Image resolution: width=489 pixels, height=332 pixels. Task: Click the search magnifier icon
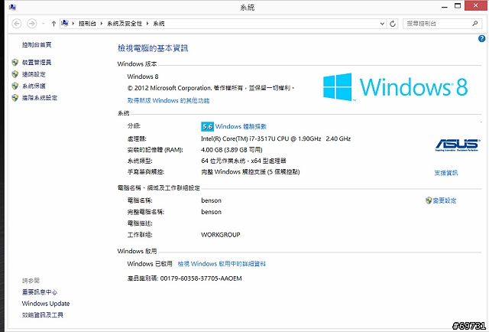coord(475,23)
